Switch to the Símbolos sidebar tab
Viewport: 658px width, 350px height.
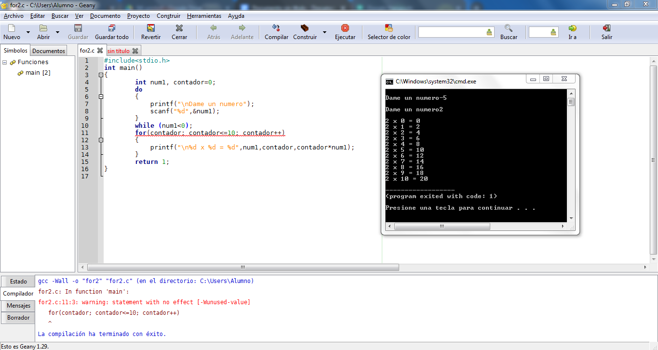pos(15,51)
